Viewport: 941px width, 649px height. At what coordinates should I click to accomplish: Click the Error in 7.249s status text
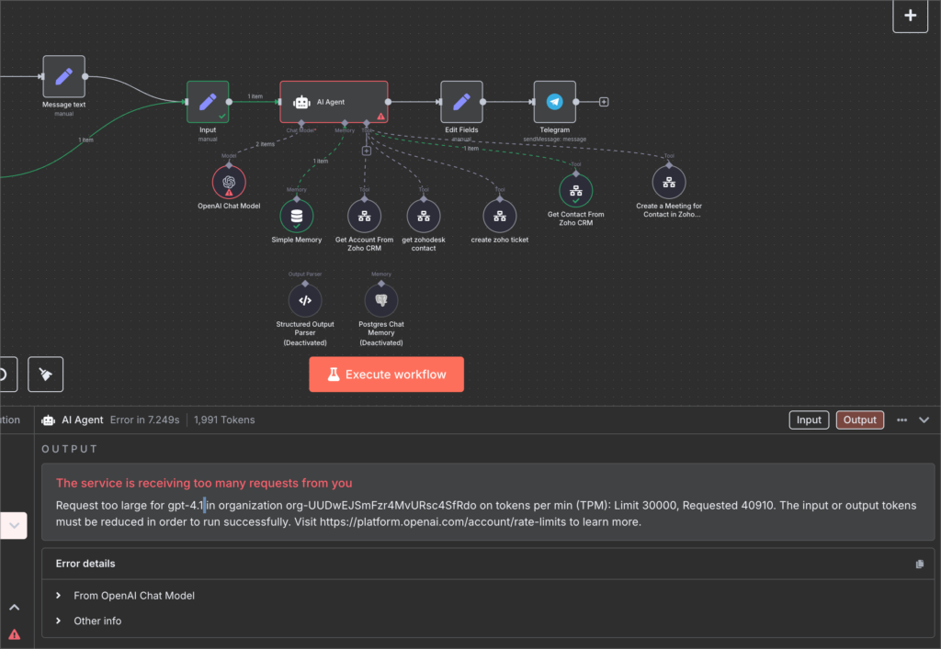pyautogui.click(x=144, y=420)
